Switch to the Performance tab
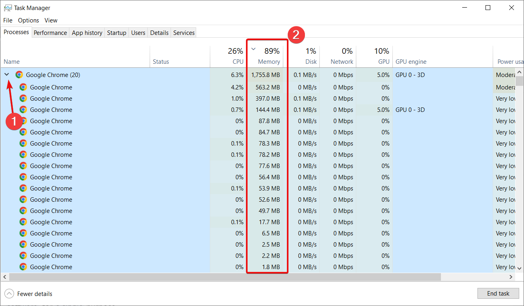Screen dimensions: 524x306 tap(50, 33)
